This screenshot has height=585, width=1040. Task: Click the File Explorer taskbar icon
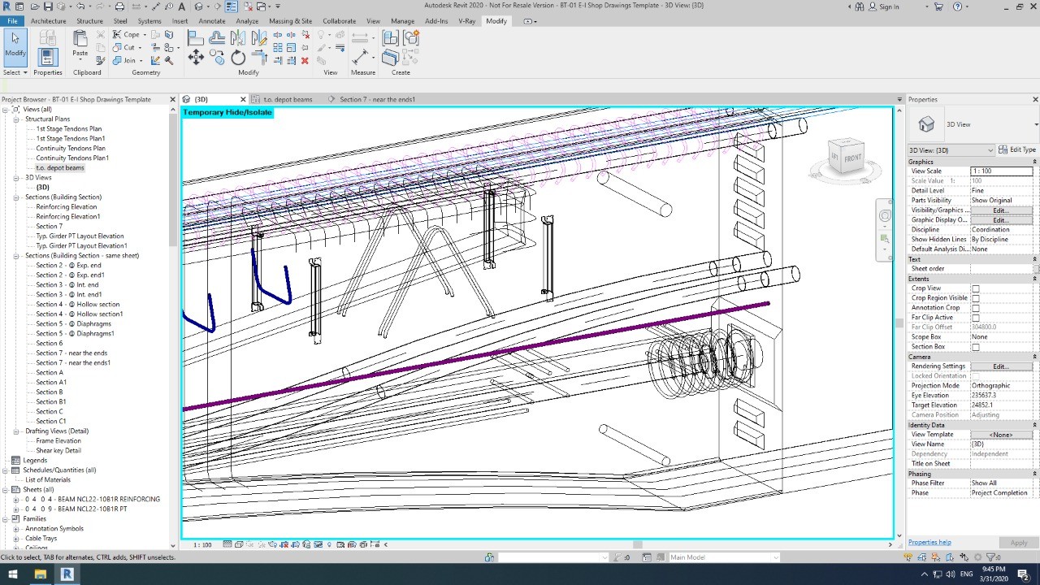click(x=40, y=574)
